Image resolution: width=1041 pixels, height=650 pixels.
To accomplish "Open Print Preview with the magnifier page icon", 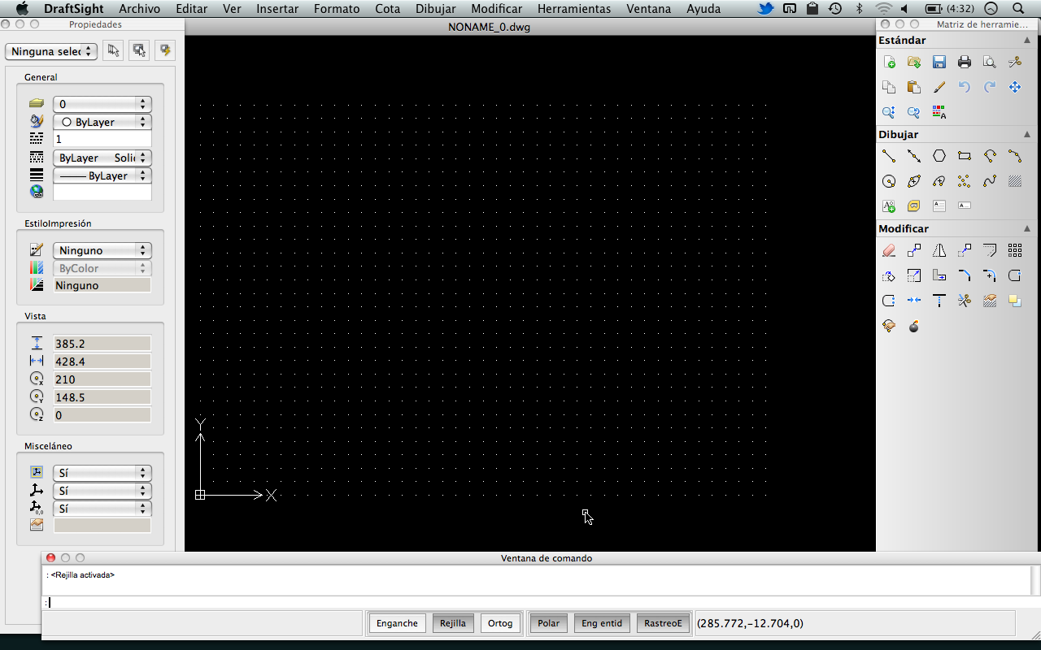I will (990, 63).
